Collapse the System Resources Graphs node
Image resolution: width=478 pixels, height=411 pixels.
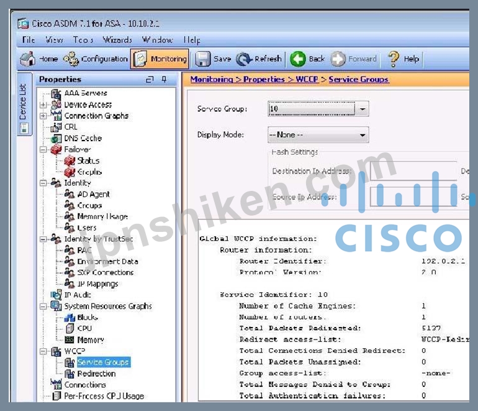(43, 307)
